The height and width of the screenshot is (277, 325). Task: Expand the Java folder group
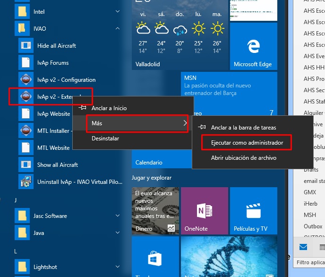click(117, 233)
